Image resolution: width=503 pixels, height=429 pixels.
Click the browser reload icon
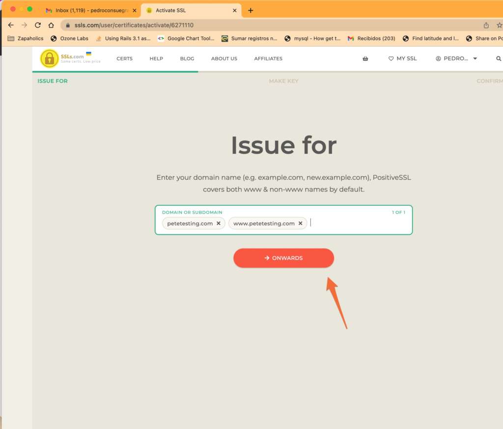[x=38, y=25]
